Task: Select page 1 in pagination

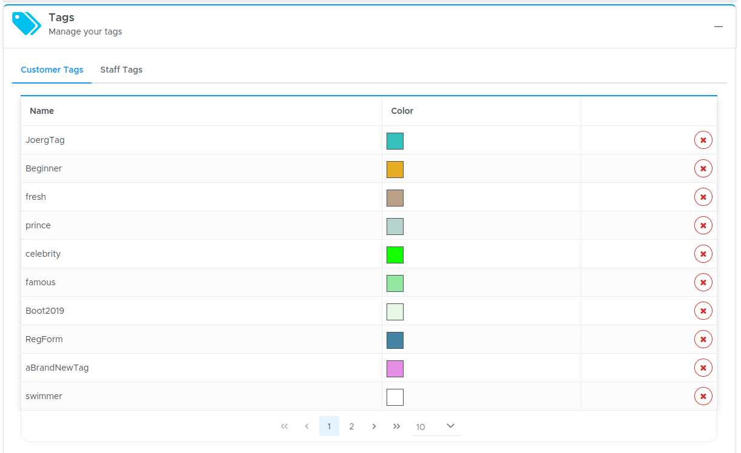Action: coord(329,426)
